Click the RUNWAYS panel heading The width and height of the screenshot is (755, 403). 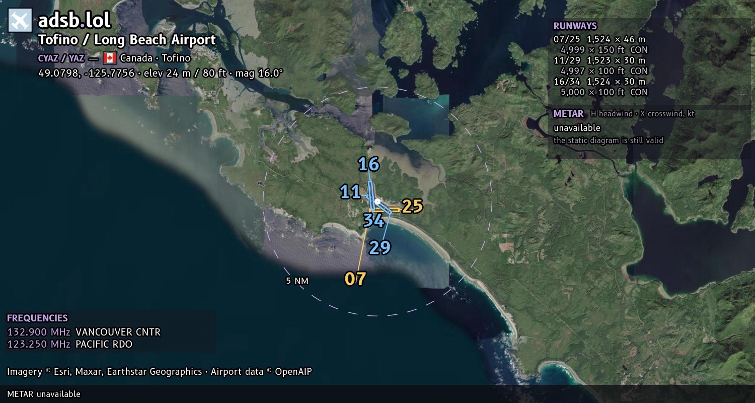coord(575,26)
